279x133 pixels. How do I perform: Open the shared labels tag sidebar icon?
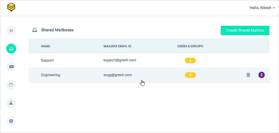tap(11, 67)
